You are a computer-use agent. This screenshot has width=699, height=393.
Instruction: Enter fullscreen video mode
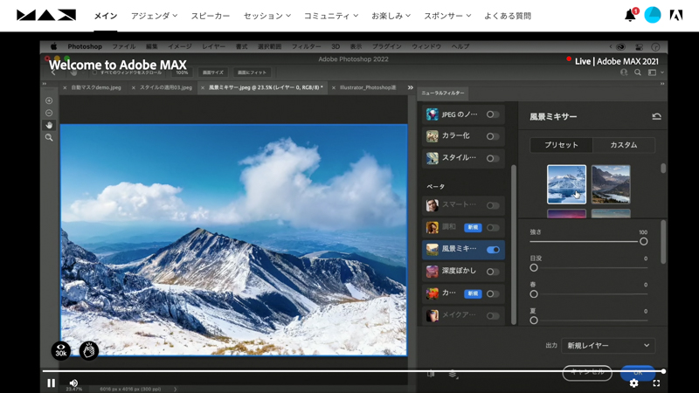pos(656,383)
